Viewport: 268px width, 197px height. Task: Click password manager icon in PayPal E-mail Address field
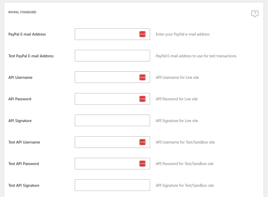[x=142, y=34]
